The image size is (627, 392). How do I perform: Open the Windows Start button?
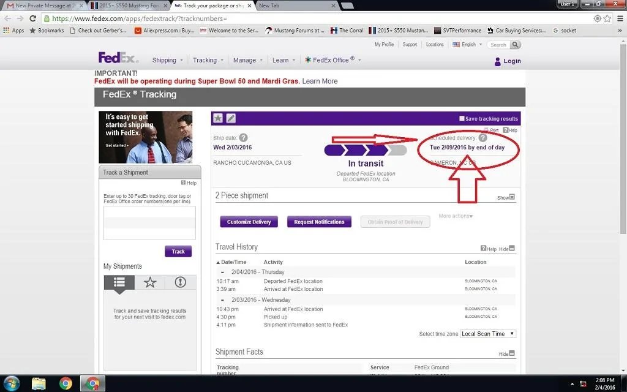click(12, 383)
